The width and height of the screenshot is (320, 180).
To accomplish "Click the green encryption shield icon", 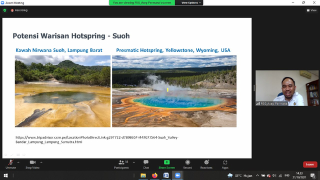I will pos(4,10).
